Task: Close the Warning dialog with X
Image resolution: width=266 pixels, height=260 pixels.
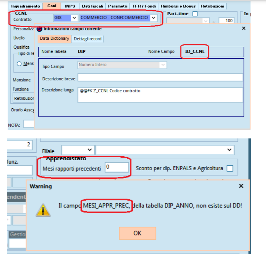Action: [241, 186]
